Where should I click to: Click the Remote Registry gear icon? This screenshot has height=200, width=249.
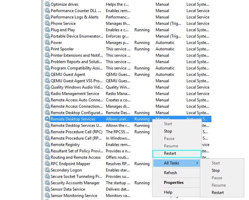pyautogui.click(x=47, y=145)
